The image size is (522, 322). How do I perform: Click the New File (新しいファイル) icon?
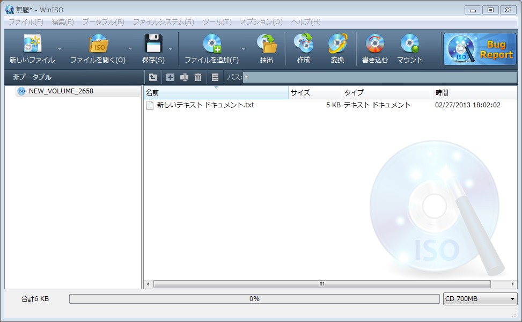(32, 43)
